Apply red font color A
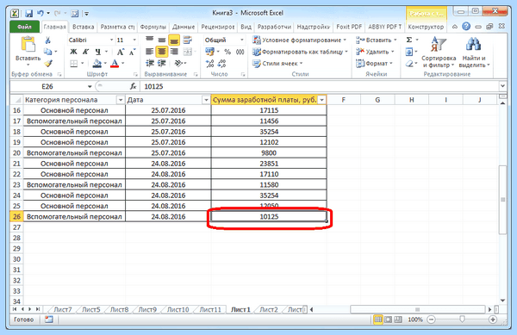The height and width of the screenshot is (335, 517). pos(115,63)
